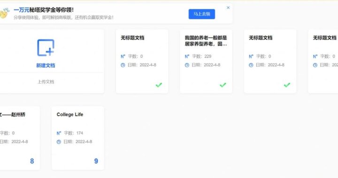The width and height of the screenshot is (338, 178).
Task: Click the 日期: 2022-4-8 text on the 养老 card
Action: coord(206,65)
